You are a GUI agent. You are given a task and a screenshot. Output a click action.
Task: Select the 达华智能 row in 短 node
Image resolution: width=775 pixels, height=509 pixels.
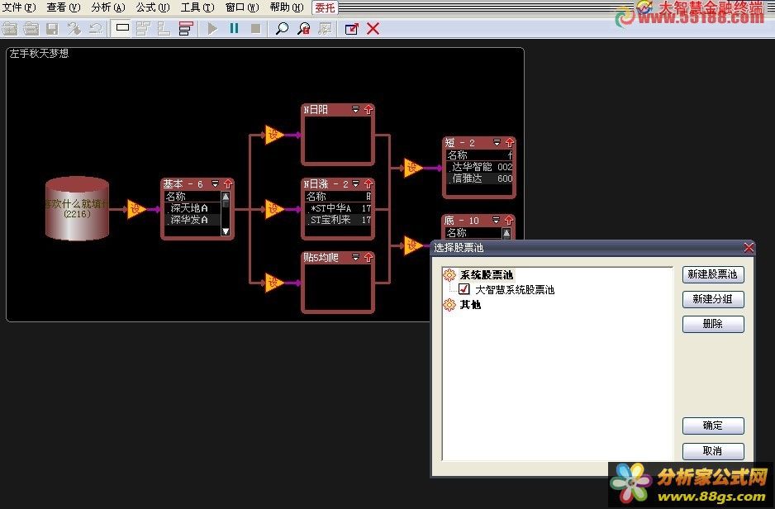[x=479, y=167]
